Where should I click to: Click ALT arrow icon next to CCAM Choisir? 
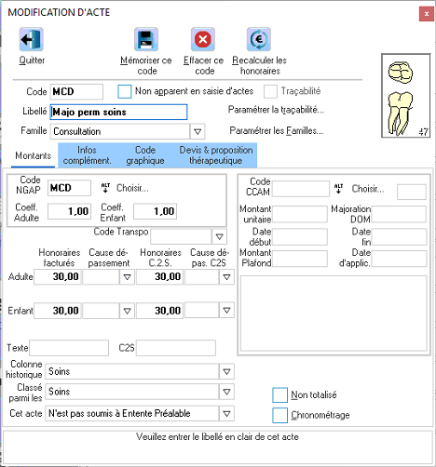pyautogui.click(x=338, y=189)
